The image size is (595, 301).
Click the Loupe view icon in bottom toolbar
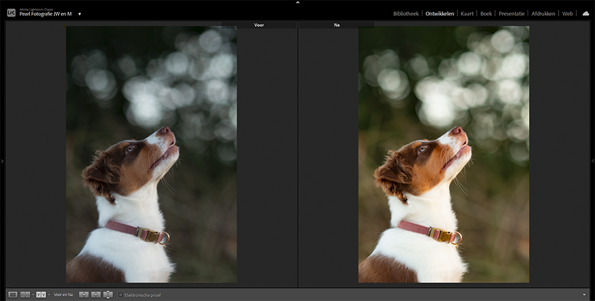point(13,294)
